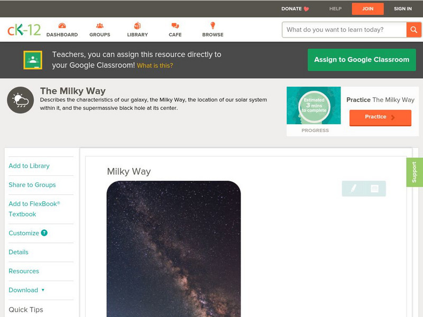Open the green Support side tab
423x317 pixels.
point(415,172)
